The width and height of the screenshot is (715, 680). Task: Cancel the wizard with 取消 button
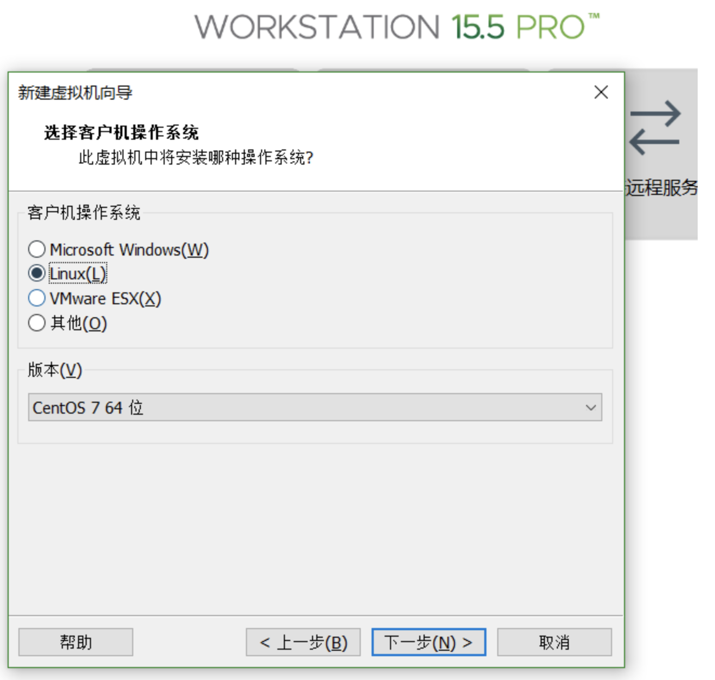pyautogui.click(x=554, y=642)
